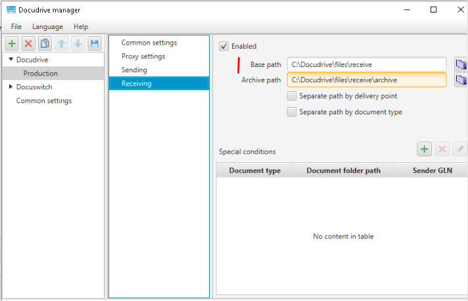
Task: Click the green plus add icon in left toolbar
Action: (12, 44)
